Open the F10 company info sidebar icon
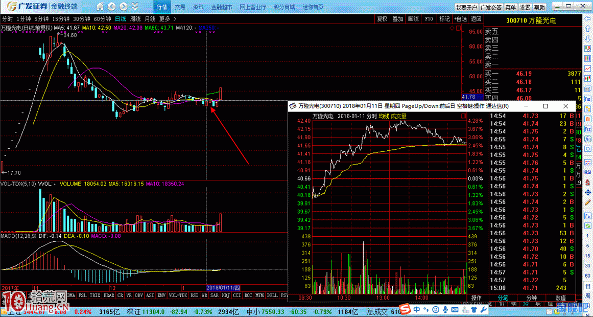 click(x=588, y=98)
